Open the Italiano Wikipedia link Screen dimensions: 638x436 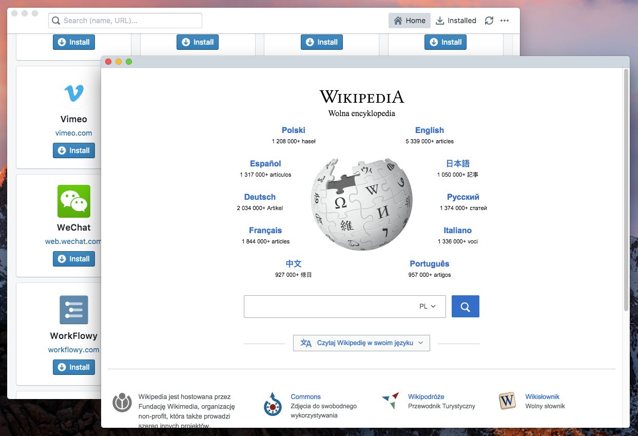(x=458, y=231)
